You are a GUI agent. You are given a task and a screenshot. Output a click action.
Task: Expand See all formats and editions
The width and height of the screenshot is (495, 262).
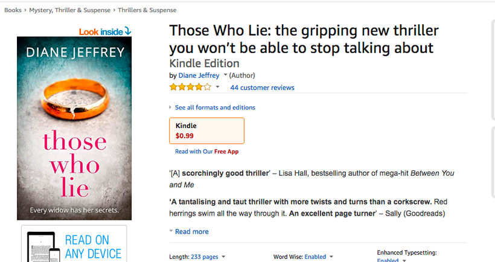coord(215,107)
